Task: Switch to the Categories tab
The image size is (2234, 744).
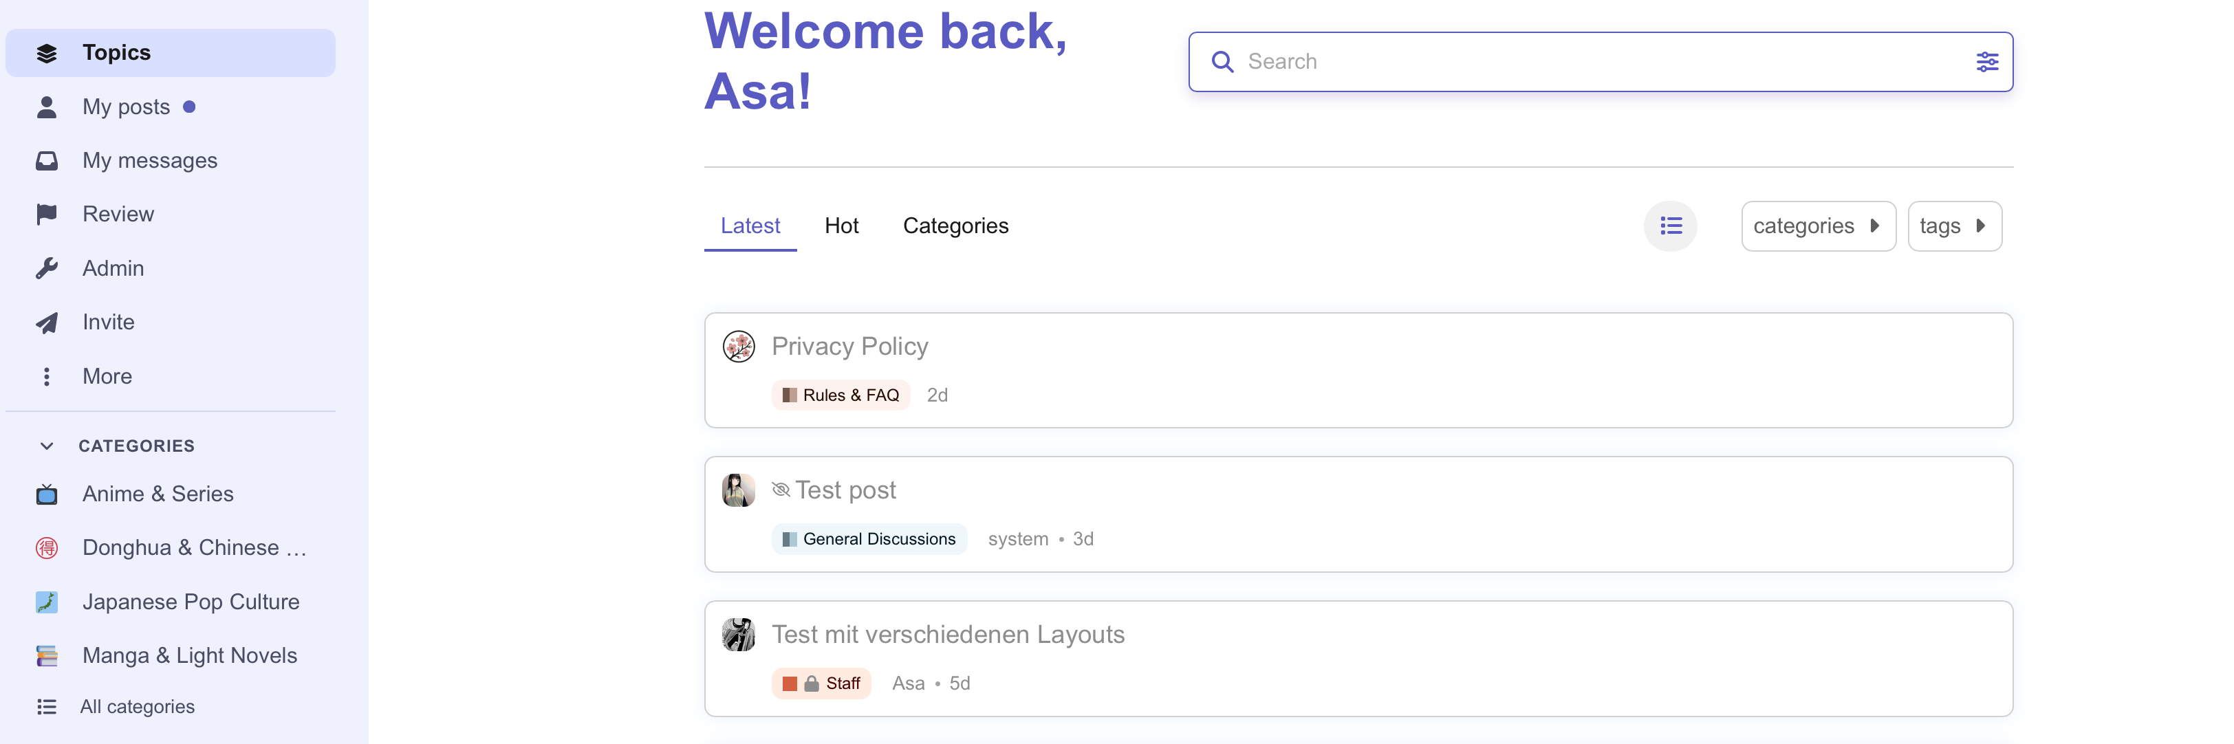Action: pos(955,226)
